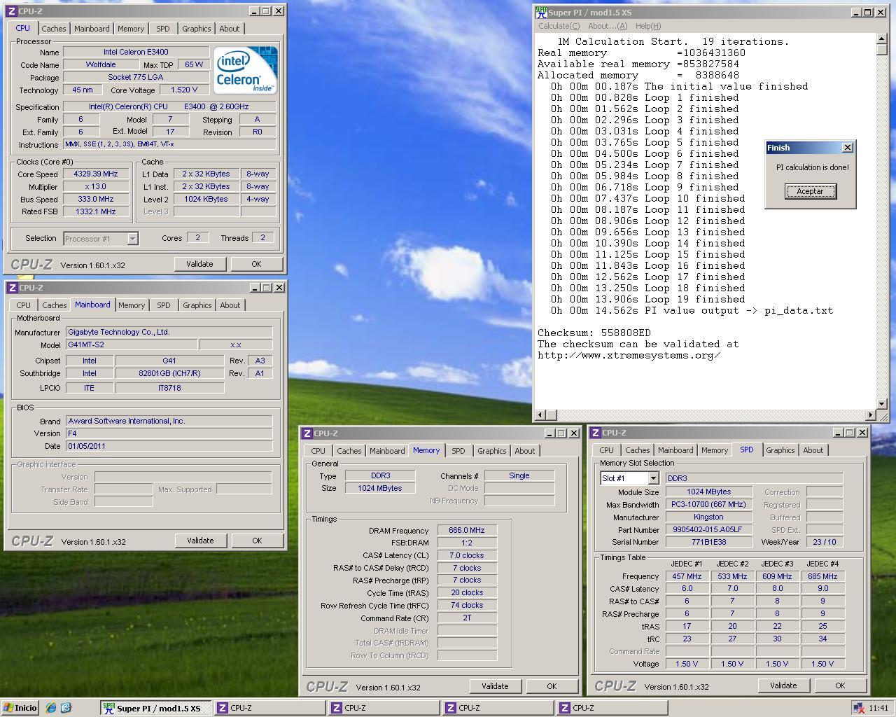Click the Core Voltage value 1.520 V

point(183,90)
